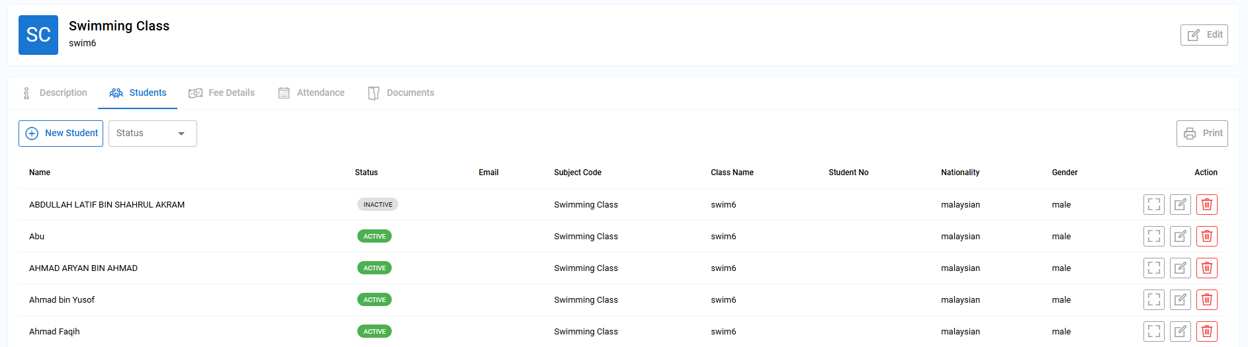The height and width of the screenshot is (347, 1248).
Task: Select name Ahmad bin Yusof
Action: (62, 300)
